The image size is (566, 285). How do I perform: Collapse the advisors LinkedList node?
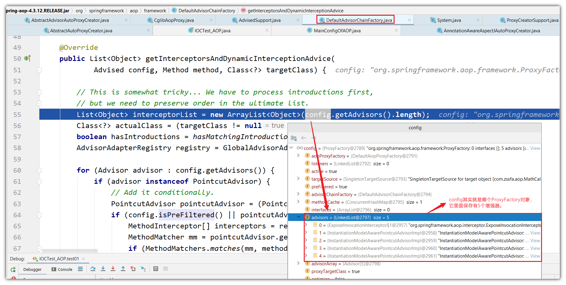pos(299,217)
